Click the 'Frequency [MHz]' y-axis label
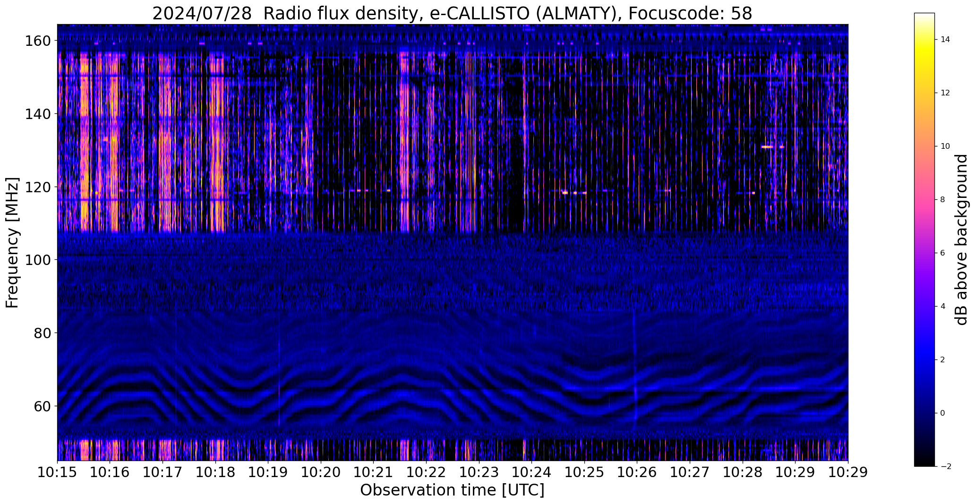 click(12, 242)
